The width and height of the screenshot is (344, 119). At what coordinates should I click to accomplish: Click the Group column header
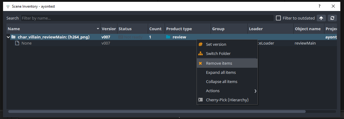coord(229,29)
